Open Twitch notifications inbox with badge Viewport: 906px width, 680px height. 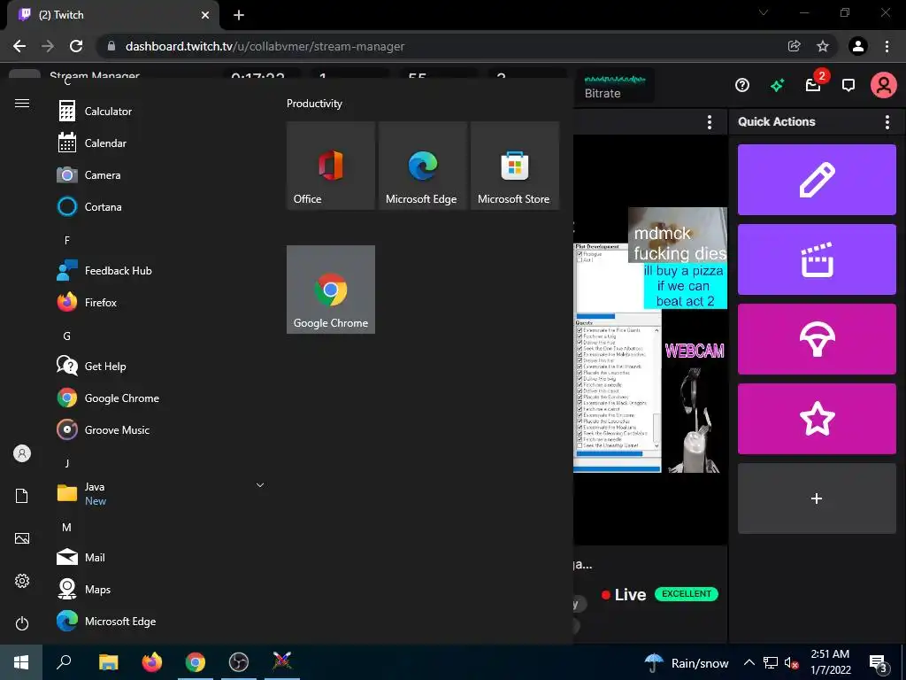pos(814,84)
